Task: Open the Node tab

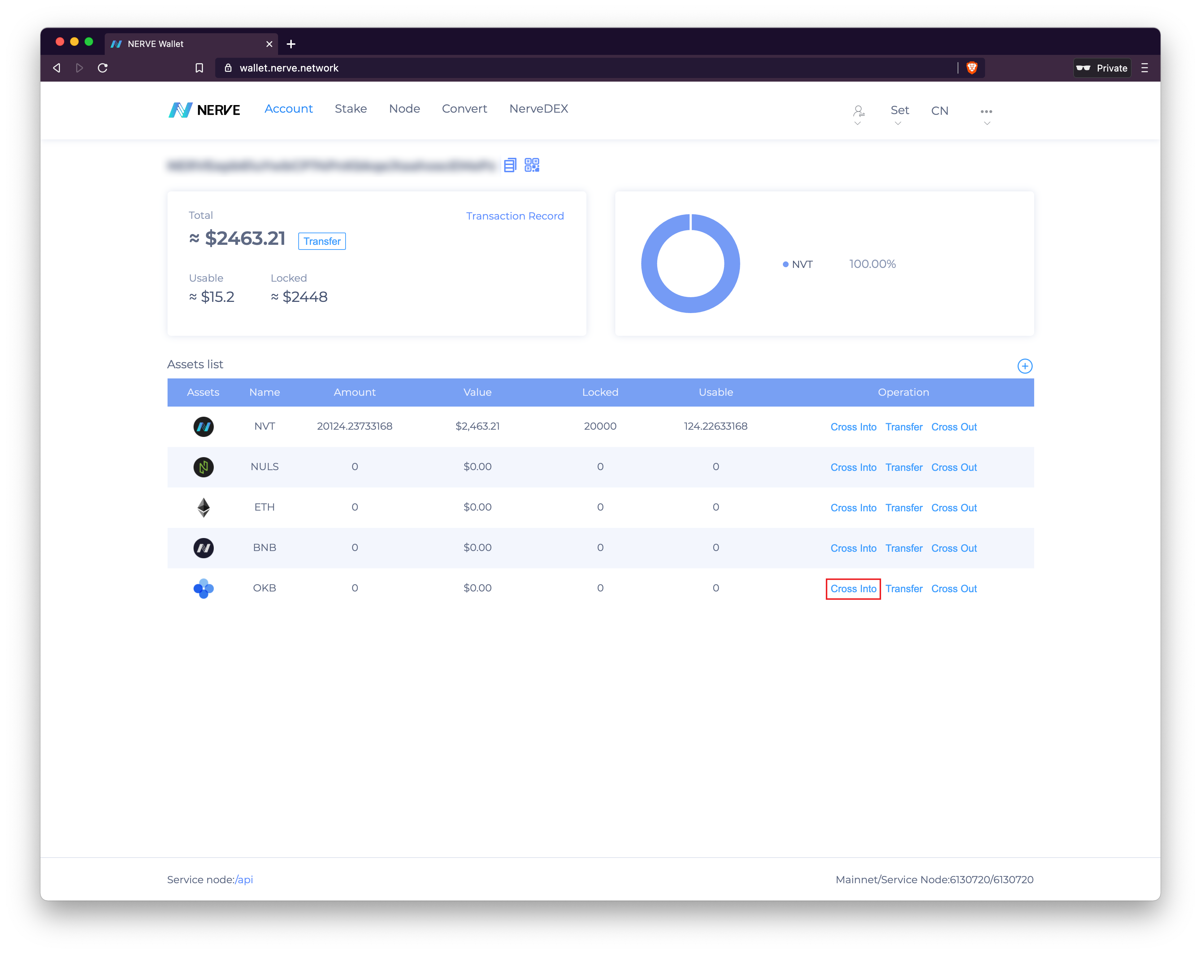Action: (x=404, y=109)
